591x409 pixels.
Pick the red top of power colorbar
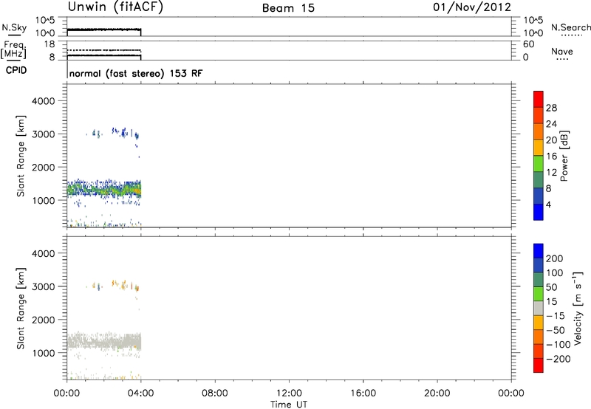coord(539,99)
